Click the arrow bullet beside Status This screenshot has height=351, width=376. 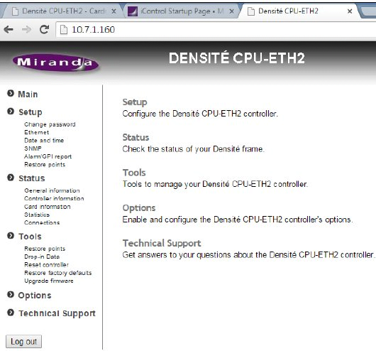(11, 178)
